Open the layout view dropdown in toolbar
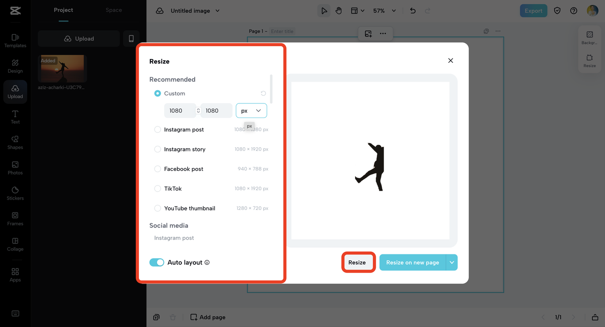Image resolution: width=605 pixels, height=327 pixels. coord(357,10)
